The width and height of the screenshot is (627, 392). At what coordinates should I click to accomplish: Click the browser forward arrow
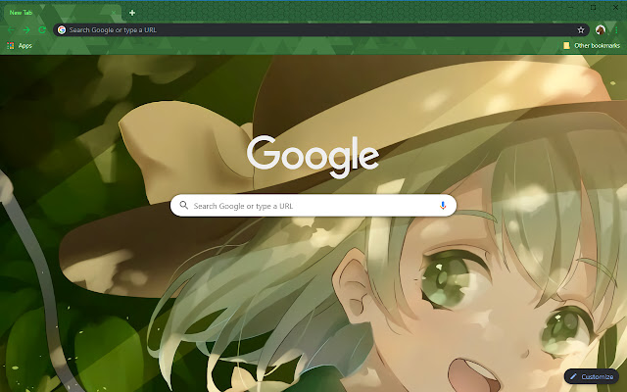tap(26, 30)
